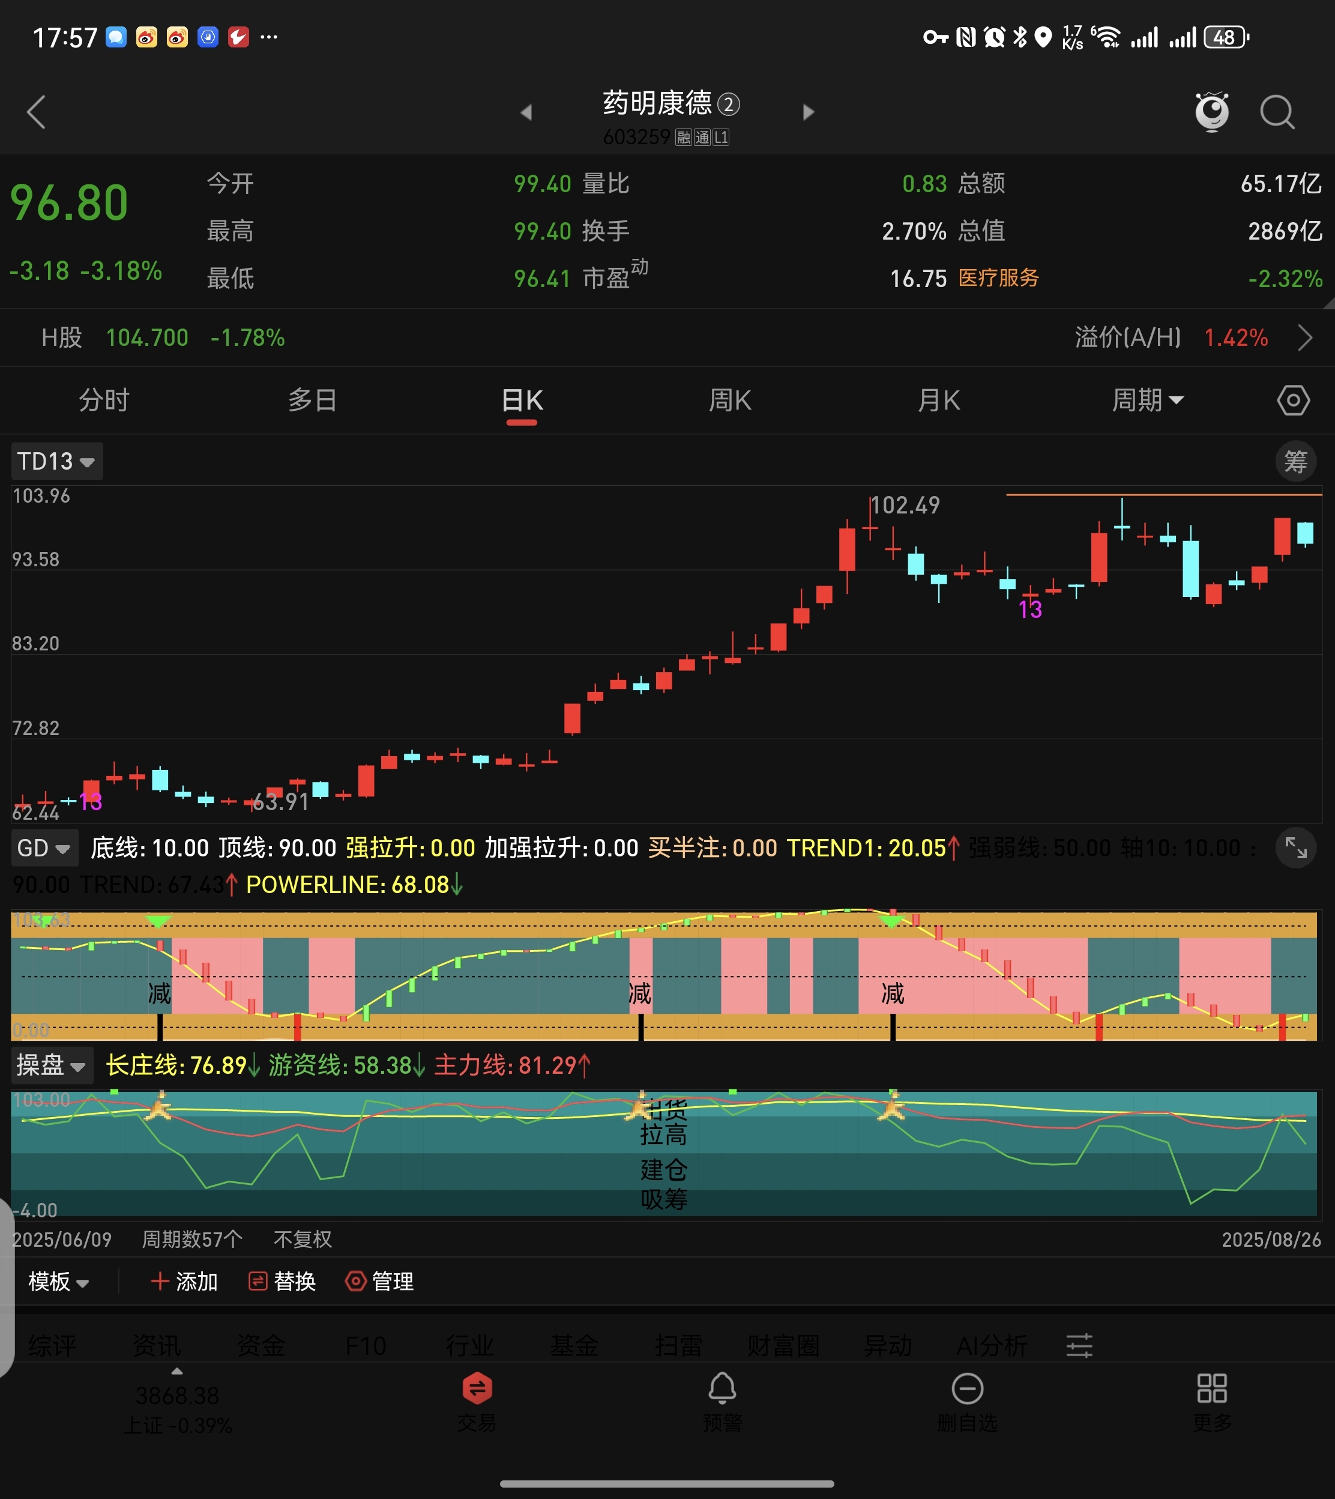Tap the 溢价(A/H) 1.42% value
Image resolution: width=1335 pixels, height=1499 pixels.
pyautogui.click(x=1236, y=338)
